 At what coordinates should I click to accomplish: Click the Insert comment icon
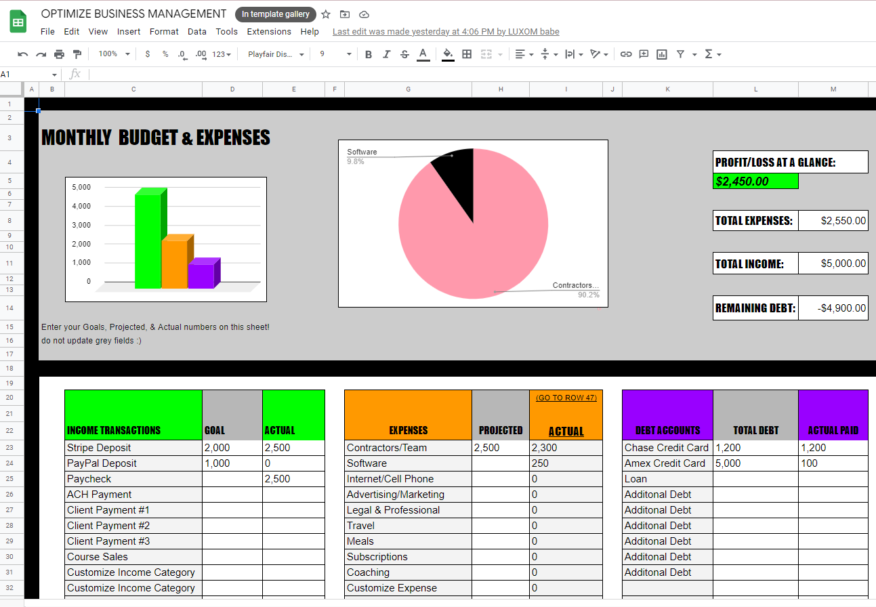(644, 54)
